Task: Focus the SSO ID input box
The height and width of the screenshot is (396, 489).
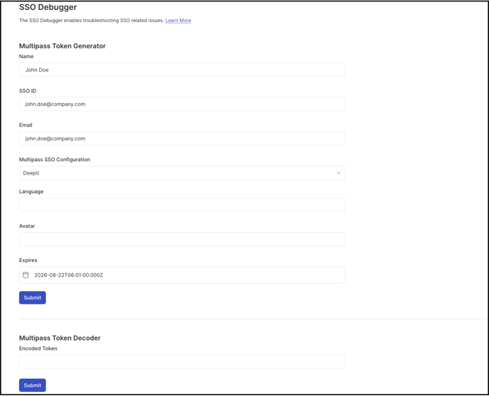Action: pos(182,104)
